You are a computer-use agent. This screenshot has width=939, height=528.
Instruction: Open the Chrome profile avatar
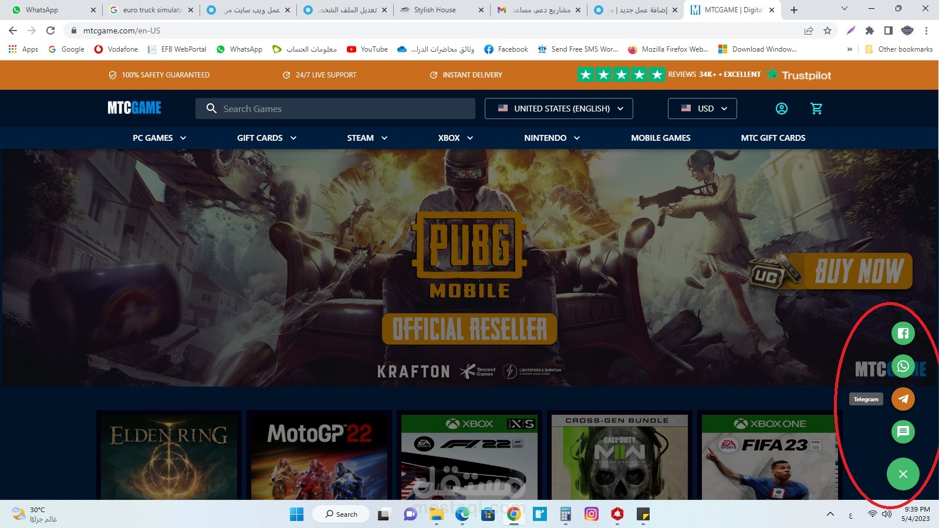tap(907, 31)
